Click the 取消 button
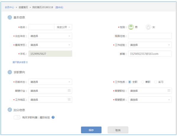 point(118,130)
